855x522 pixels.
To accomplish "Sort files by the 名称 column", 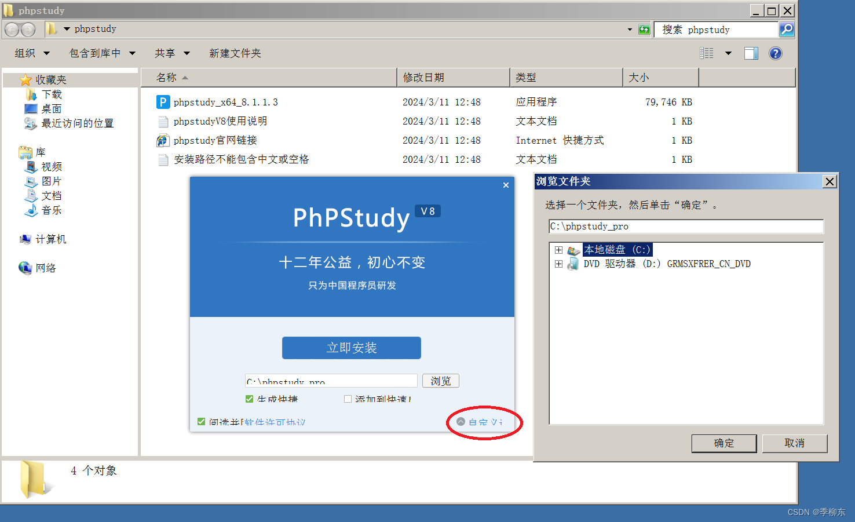I will (x=269, y=78).
